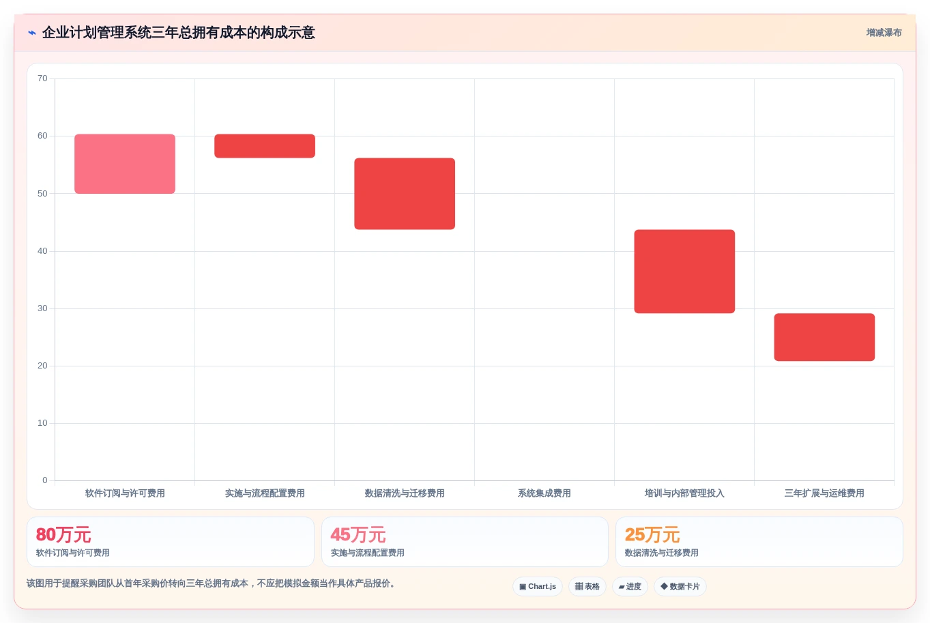
Task: Select the red 实施与流程配置费用 bar
Action: click(265, 146)
